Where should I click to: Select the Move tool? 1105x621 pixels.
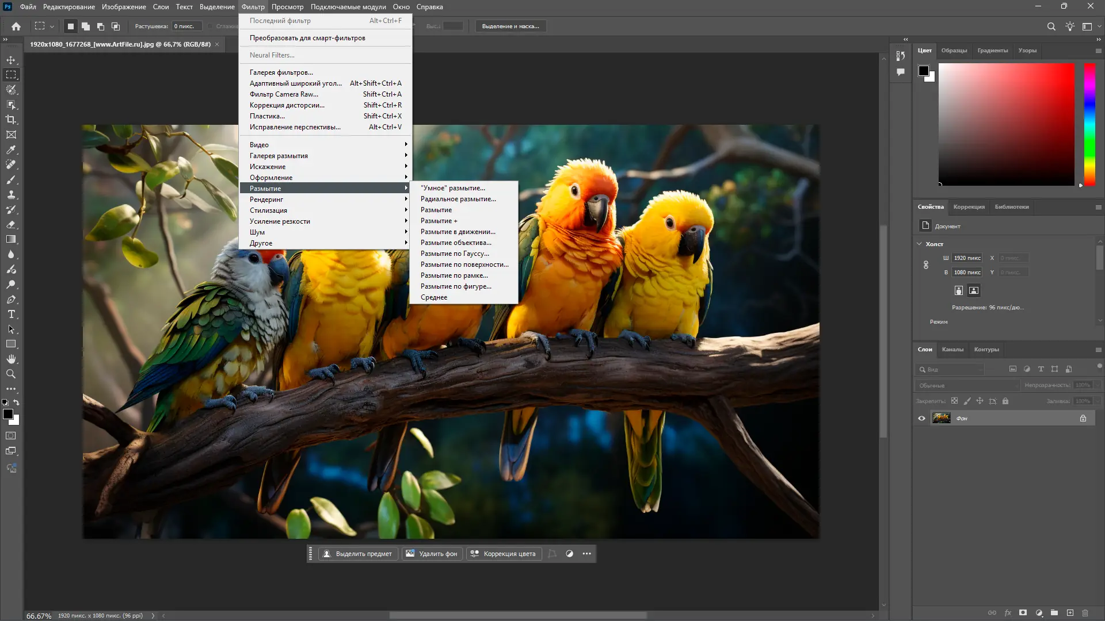click(11, 60)
